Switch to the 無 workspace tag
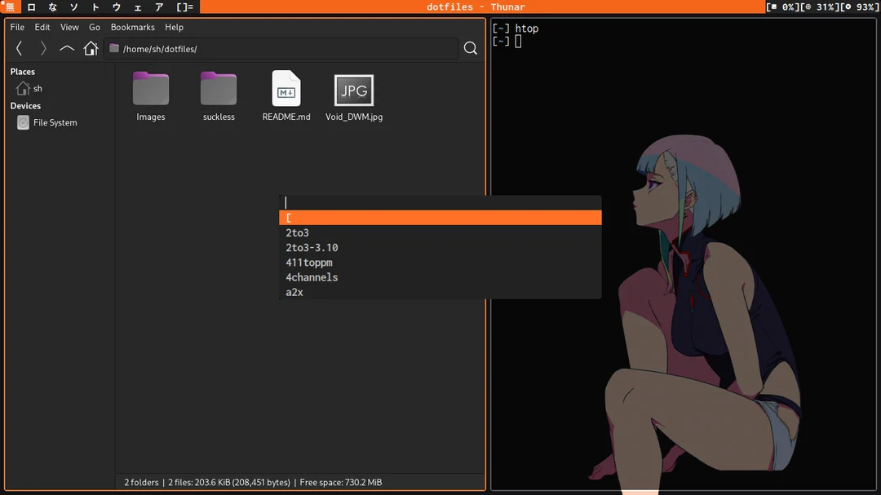Viewport: 881px width, 495px height. point(10,7)
